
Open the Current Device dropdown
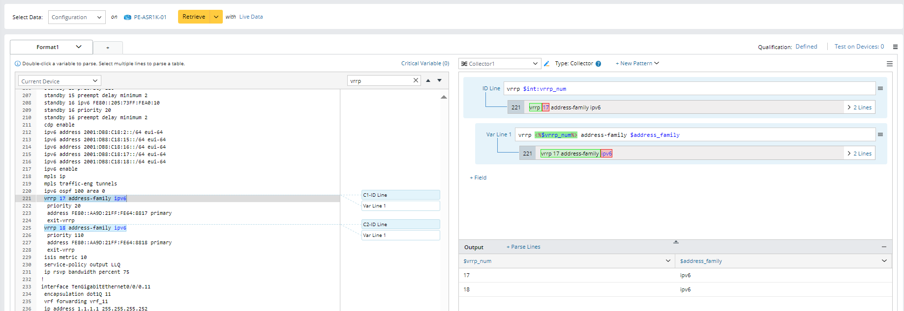(60, 81)
